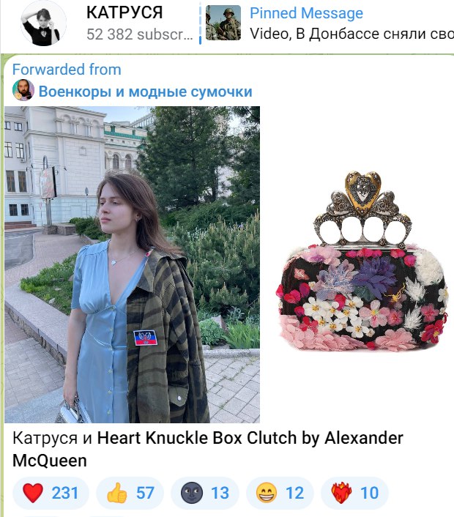
Task: Click the burning heart reaction icon
Action: point(341,493)
